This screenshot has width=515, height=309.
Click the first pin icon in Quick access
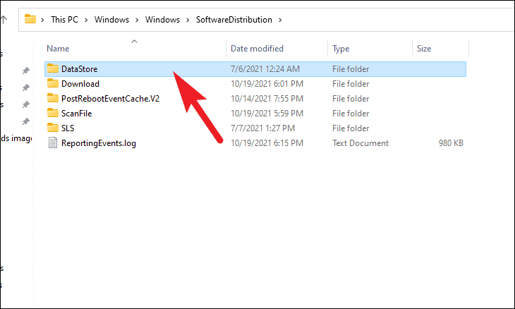pos(26,71)
